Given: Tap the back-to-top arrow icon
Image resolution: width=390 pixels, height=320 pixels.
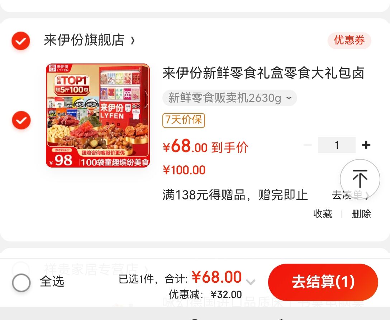Looking at the screenshot, I should (360, 179).
